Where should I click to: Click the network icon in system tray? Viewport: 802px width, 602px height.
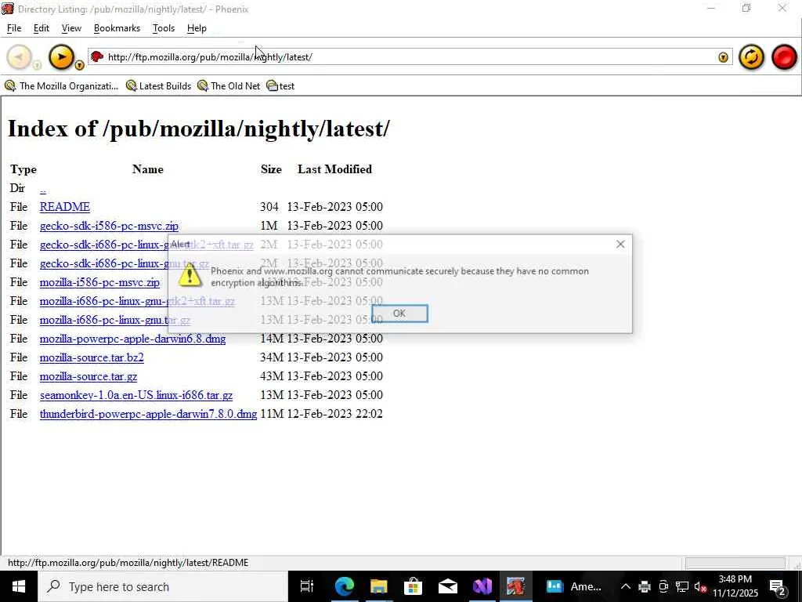[682, 587]
